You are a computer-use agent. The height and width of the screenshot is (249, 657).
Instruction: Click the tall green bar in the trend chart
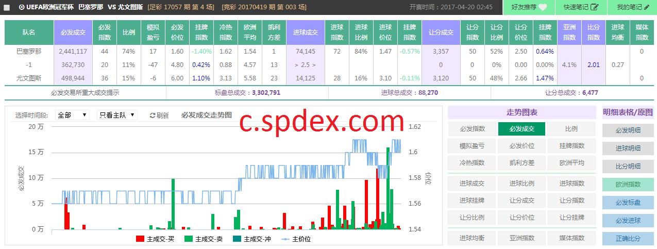click(x=388, y=188)
